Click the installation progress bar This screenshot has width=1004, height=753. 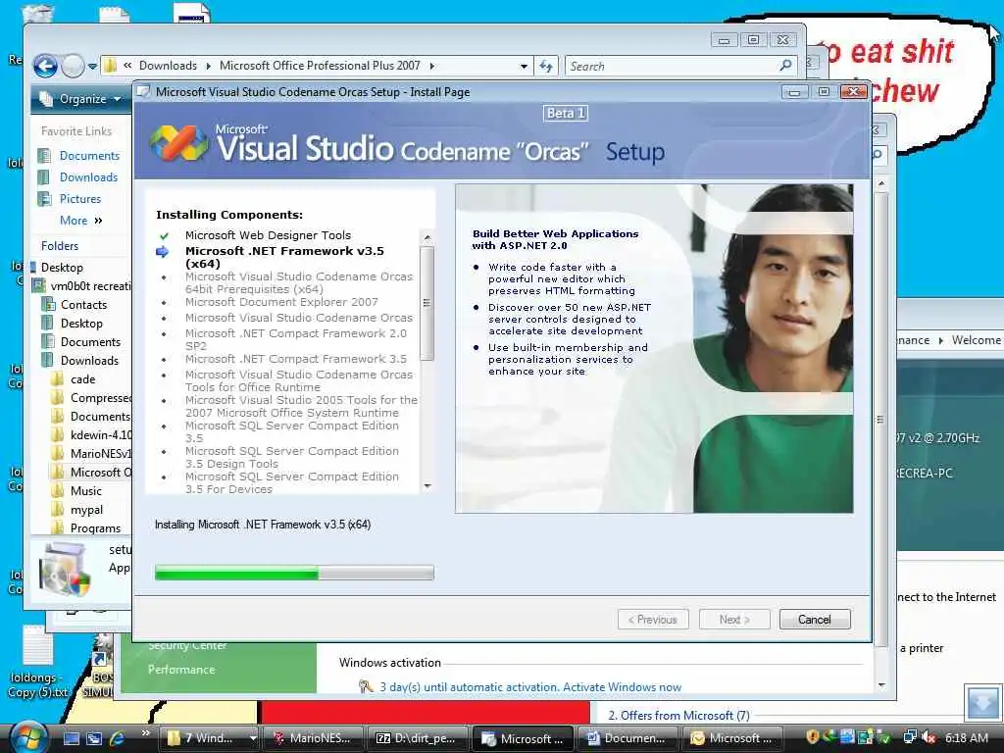[x=294, y=573]
